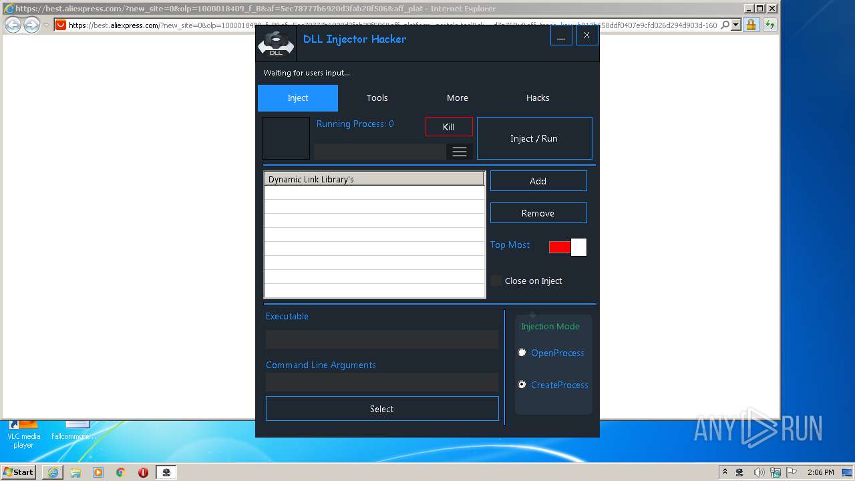Click the security lock icon in IE
This screenshot has height=481, width=855.
(751, 25)
